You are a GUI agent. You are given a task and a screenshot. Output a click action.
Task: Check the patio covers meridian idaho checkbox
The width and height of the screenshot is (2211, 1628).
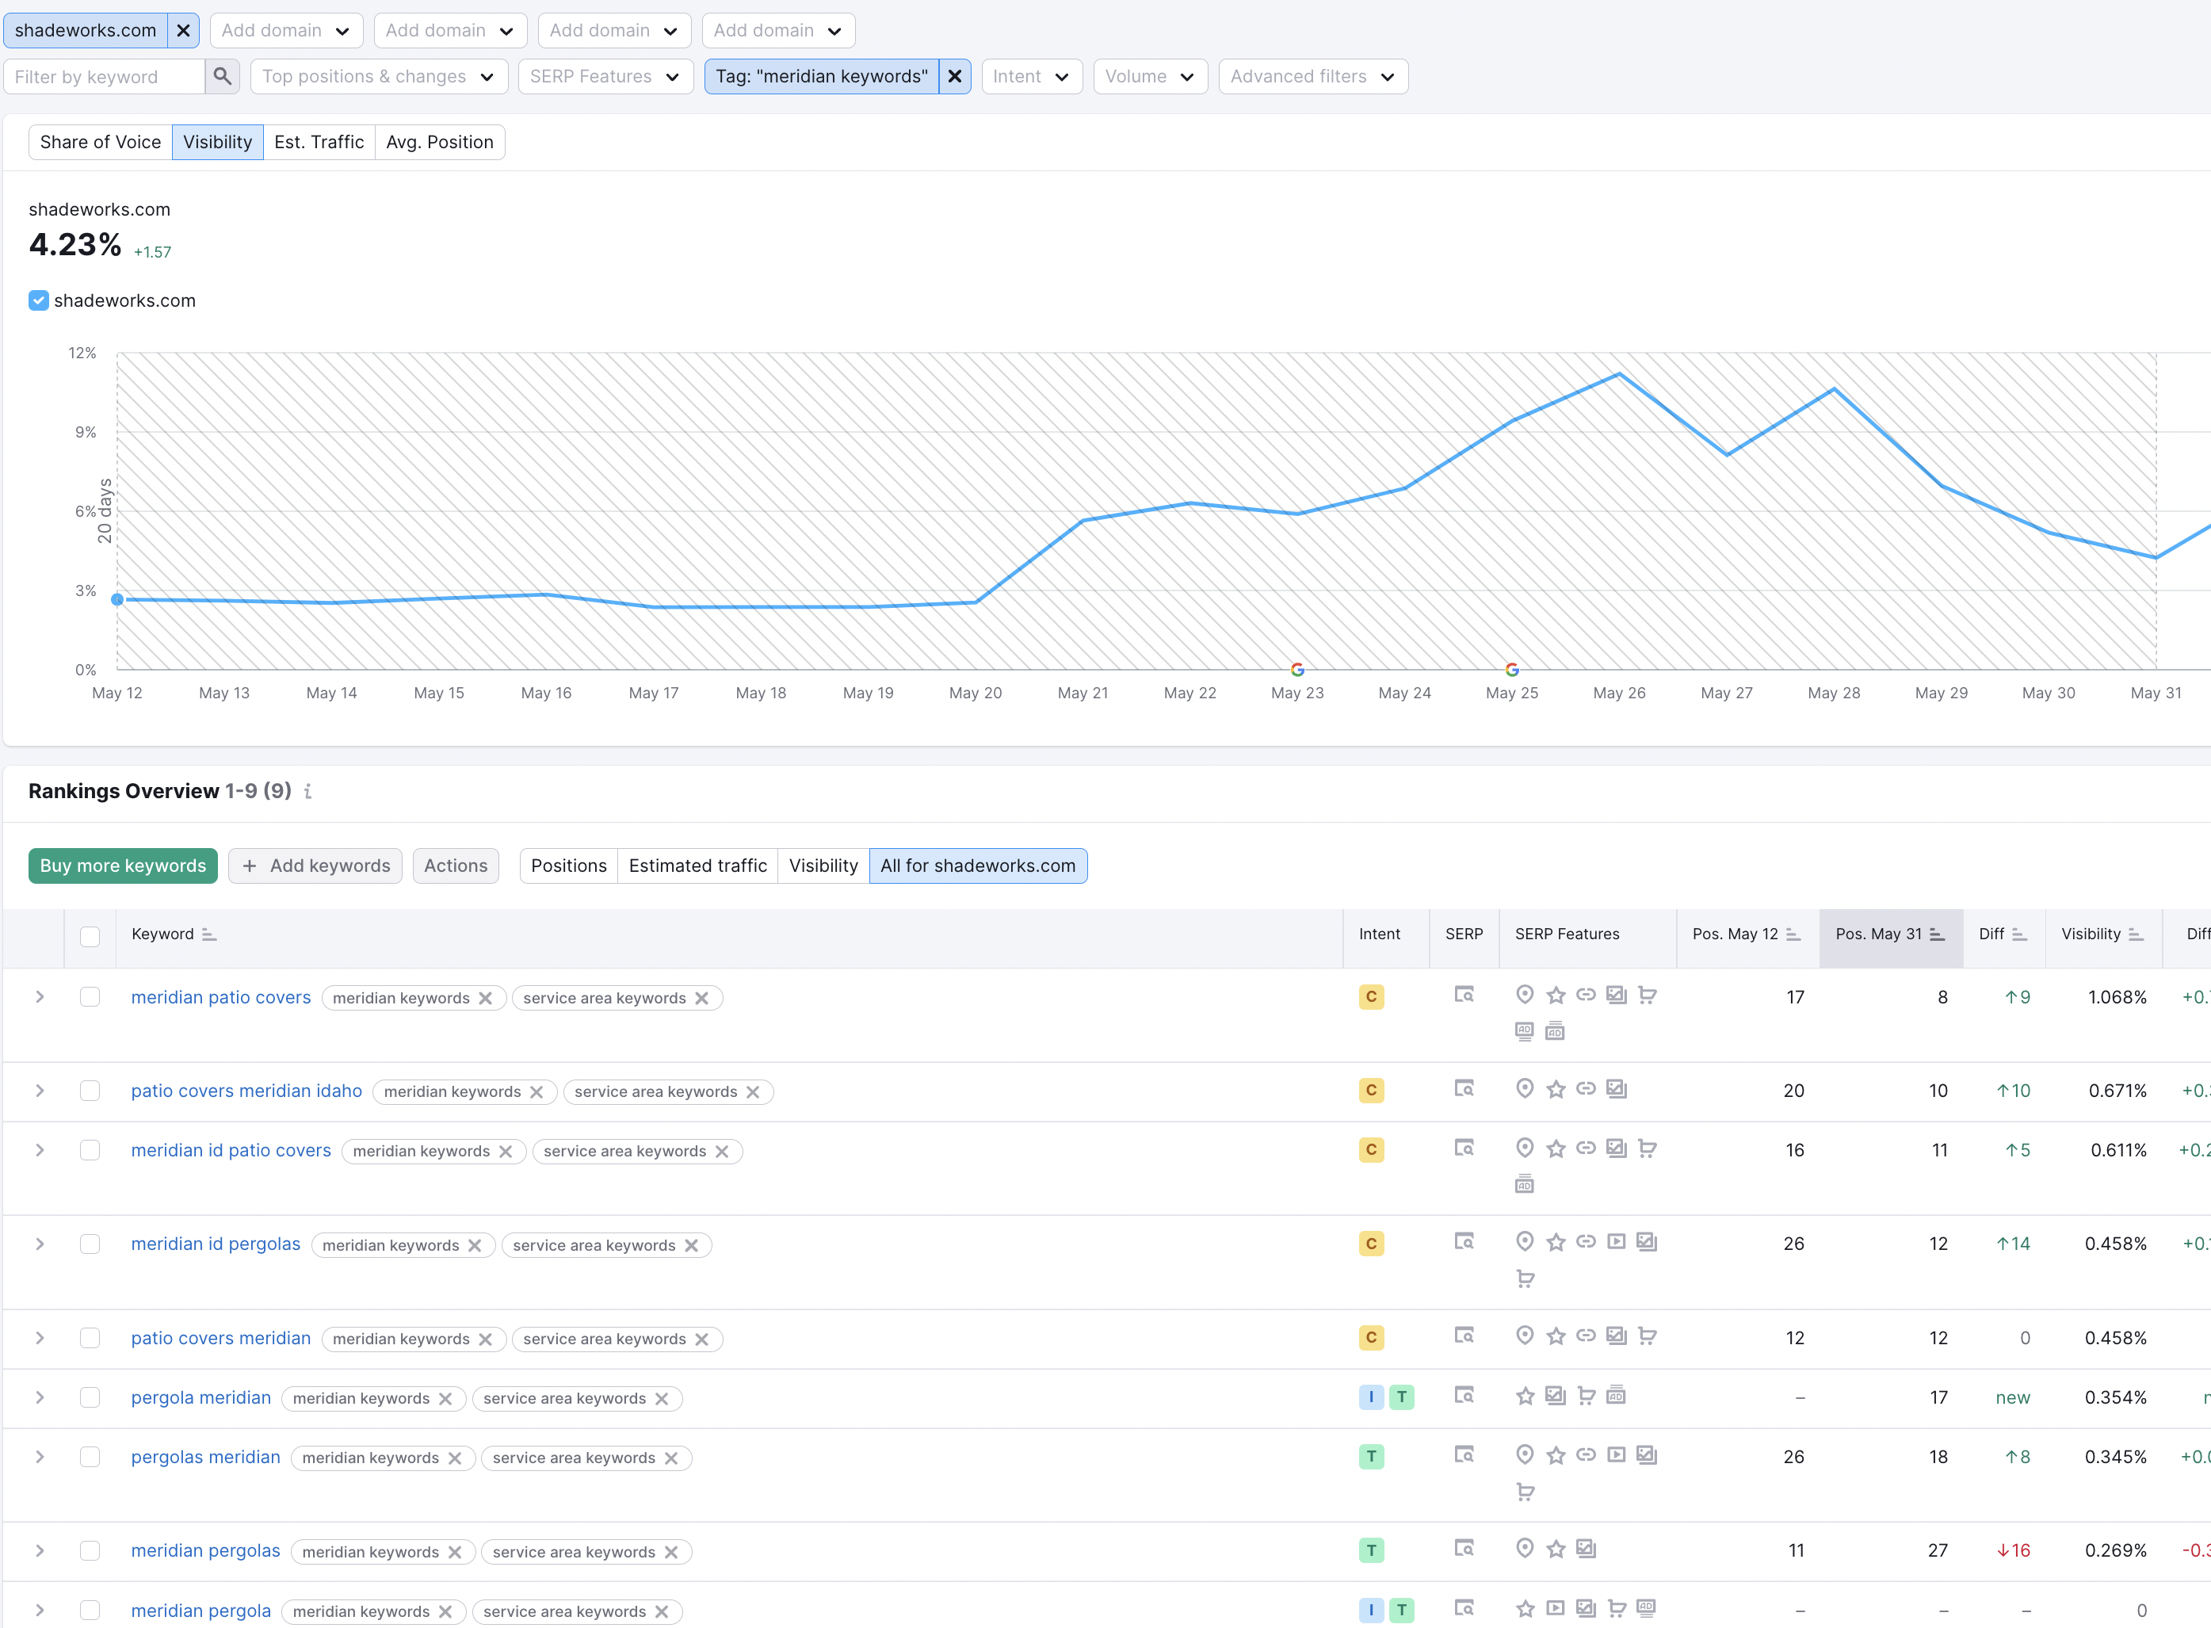90,1091
